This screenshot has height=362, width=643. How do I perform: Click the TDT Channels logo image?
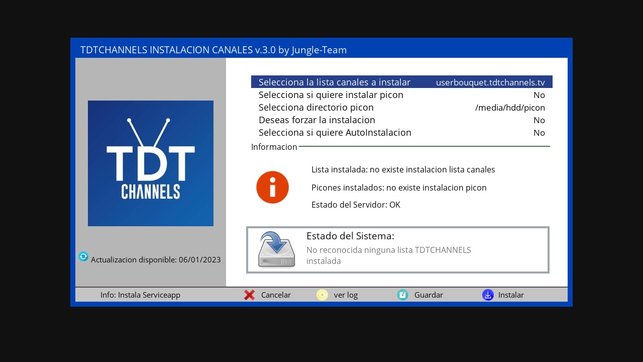pyautogui.click(x=151, y=163)
